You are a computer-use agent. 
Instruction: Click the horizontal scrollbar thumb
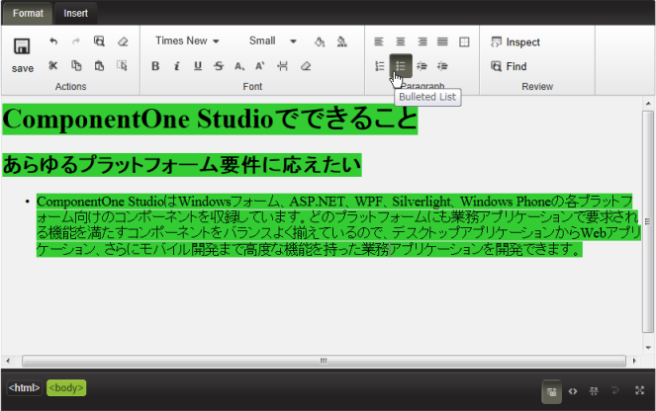click(324, 361)
